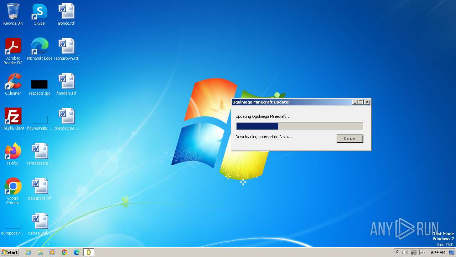Screen dimensions: 456x257
Task: Select the tuesdayres document icon
Action: tap(66, 119)
